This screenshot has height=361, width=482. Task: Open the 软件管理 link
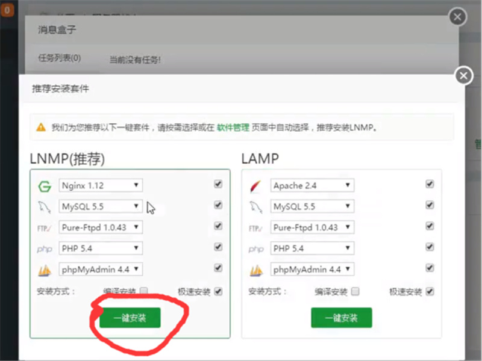click(x=233, y=128)
